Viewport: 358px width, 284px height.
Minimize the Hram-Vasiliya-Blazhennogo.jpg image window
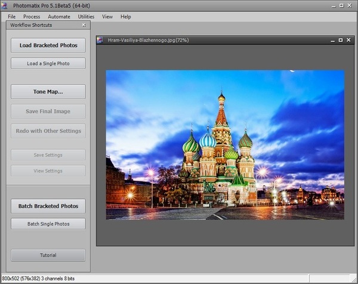332,40
